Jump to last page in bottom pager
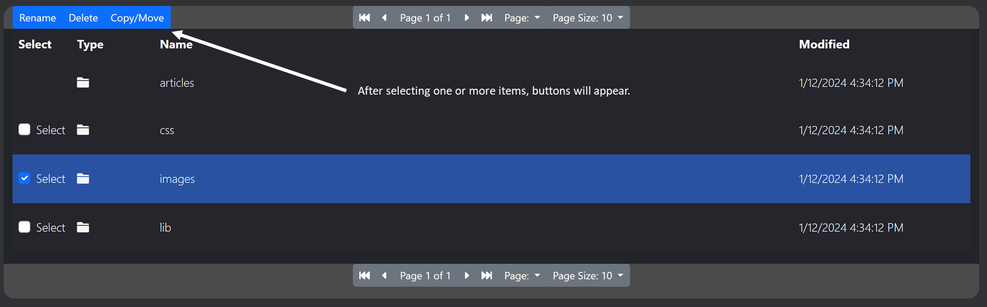The image size is (987, 307). (x=487, y=275)
